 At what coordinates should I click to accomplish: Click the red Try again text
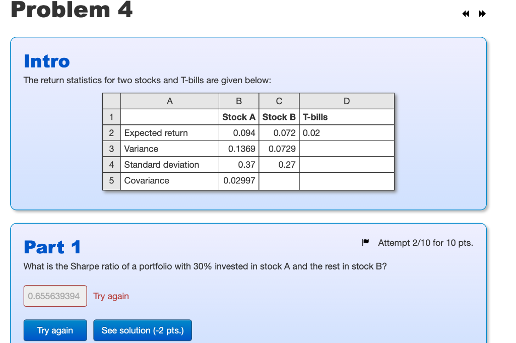[x=111, y=296]
